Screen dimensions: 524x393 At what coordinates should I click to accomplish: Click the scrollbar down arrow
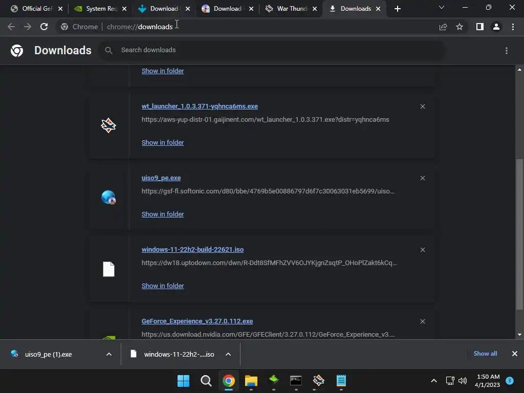click(x=519, y=335)
